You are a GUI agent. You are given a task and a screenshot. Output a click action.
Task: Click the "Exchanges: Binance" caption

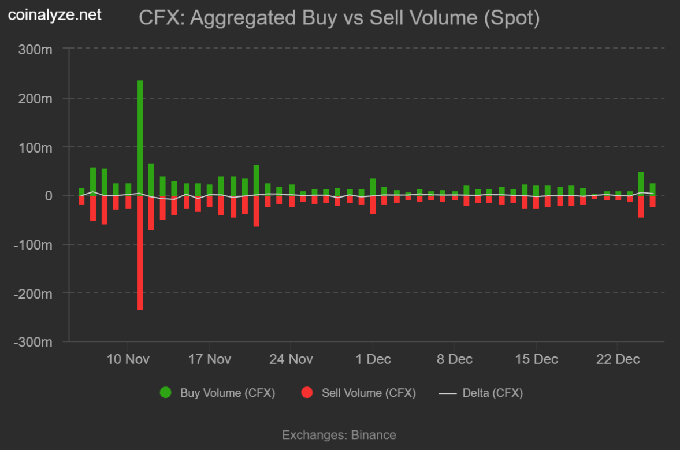pos(339,435)
